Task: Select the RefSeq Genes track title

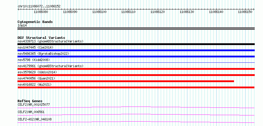Action: pyautogui.click(x=30, y=101)
